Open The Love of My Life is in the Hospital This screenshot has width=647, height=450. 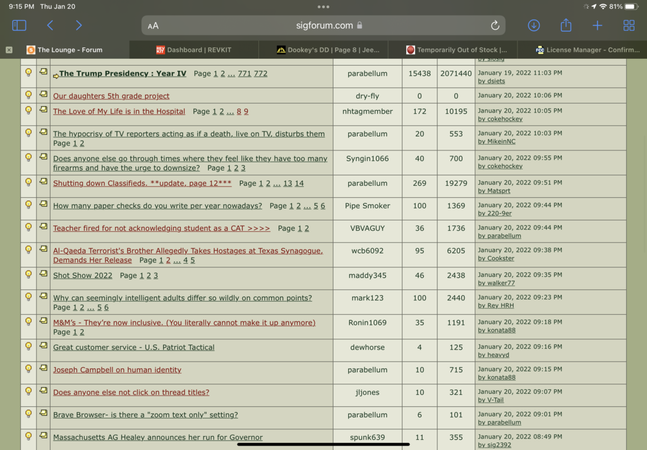coord(119,111)
